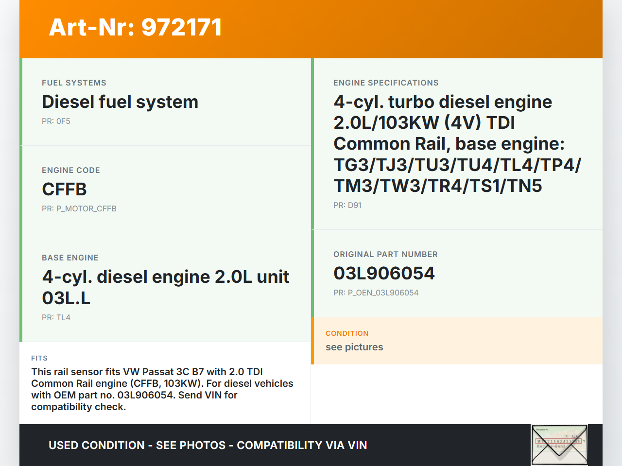This screenshot has height=466, width=622.
Task: Click the envelope VIN icon in the footer
Action: [559, 445]
